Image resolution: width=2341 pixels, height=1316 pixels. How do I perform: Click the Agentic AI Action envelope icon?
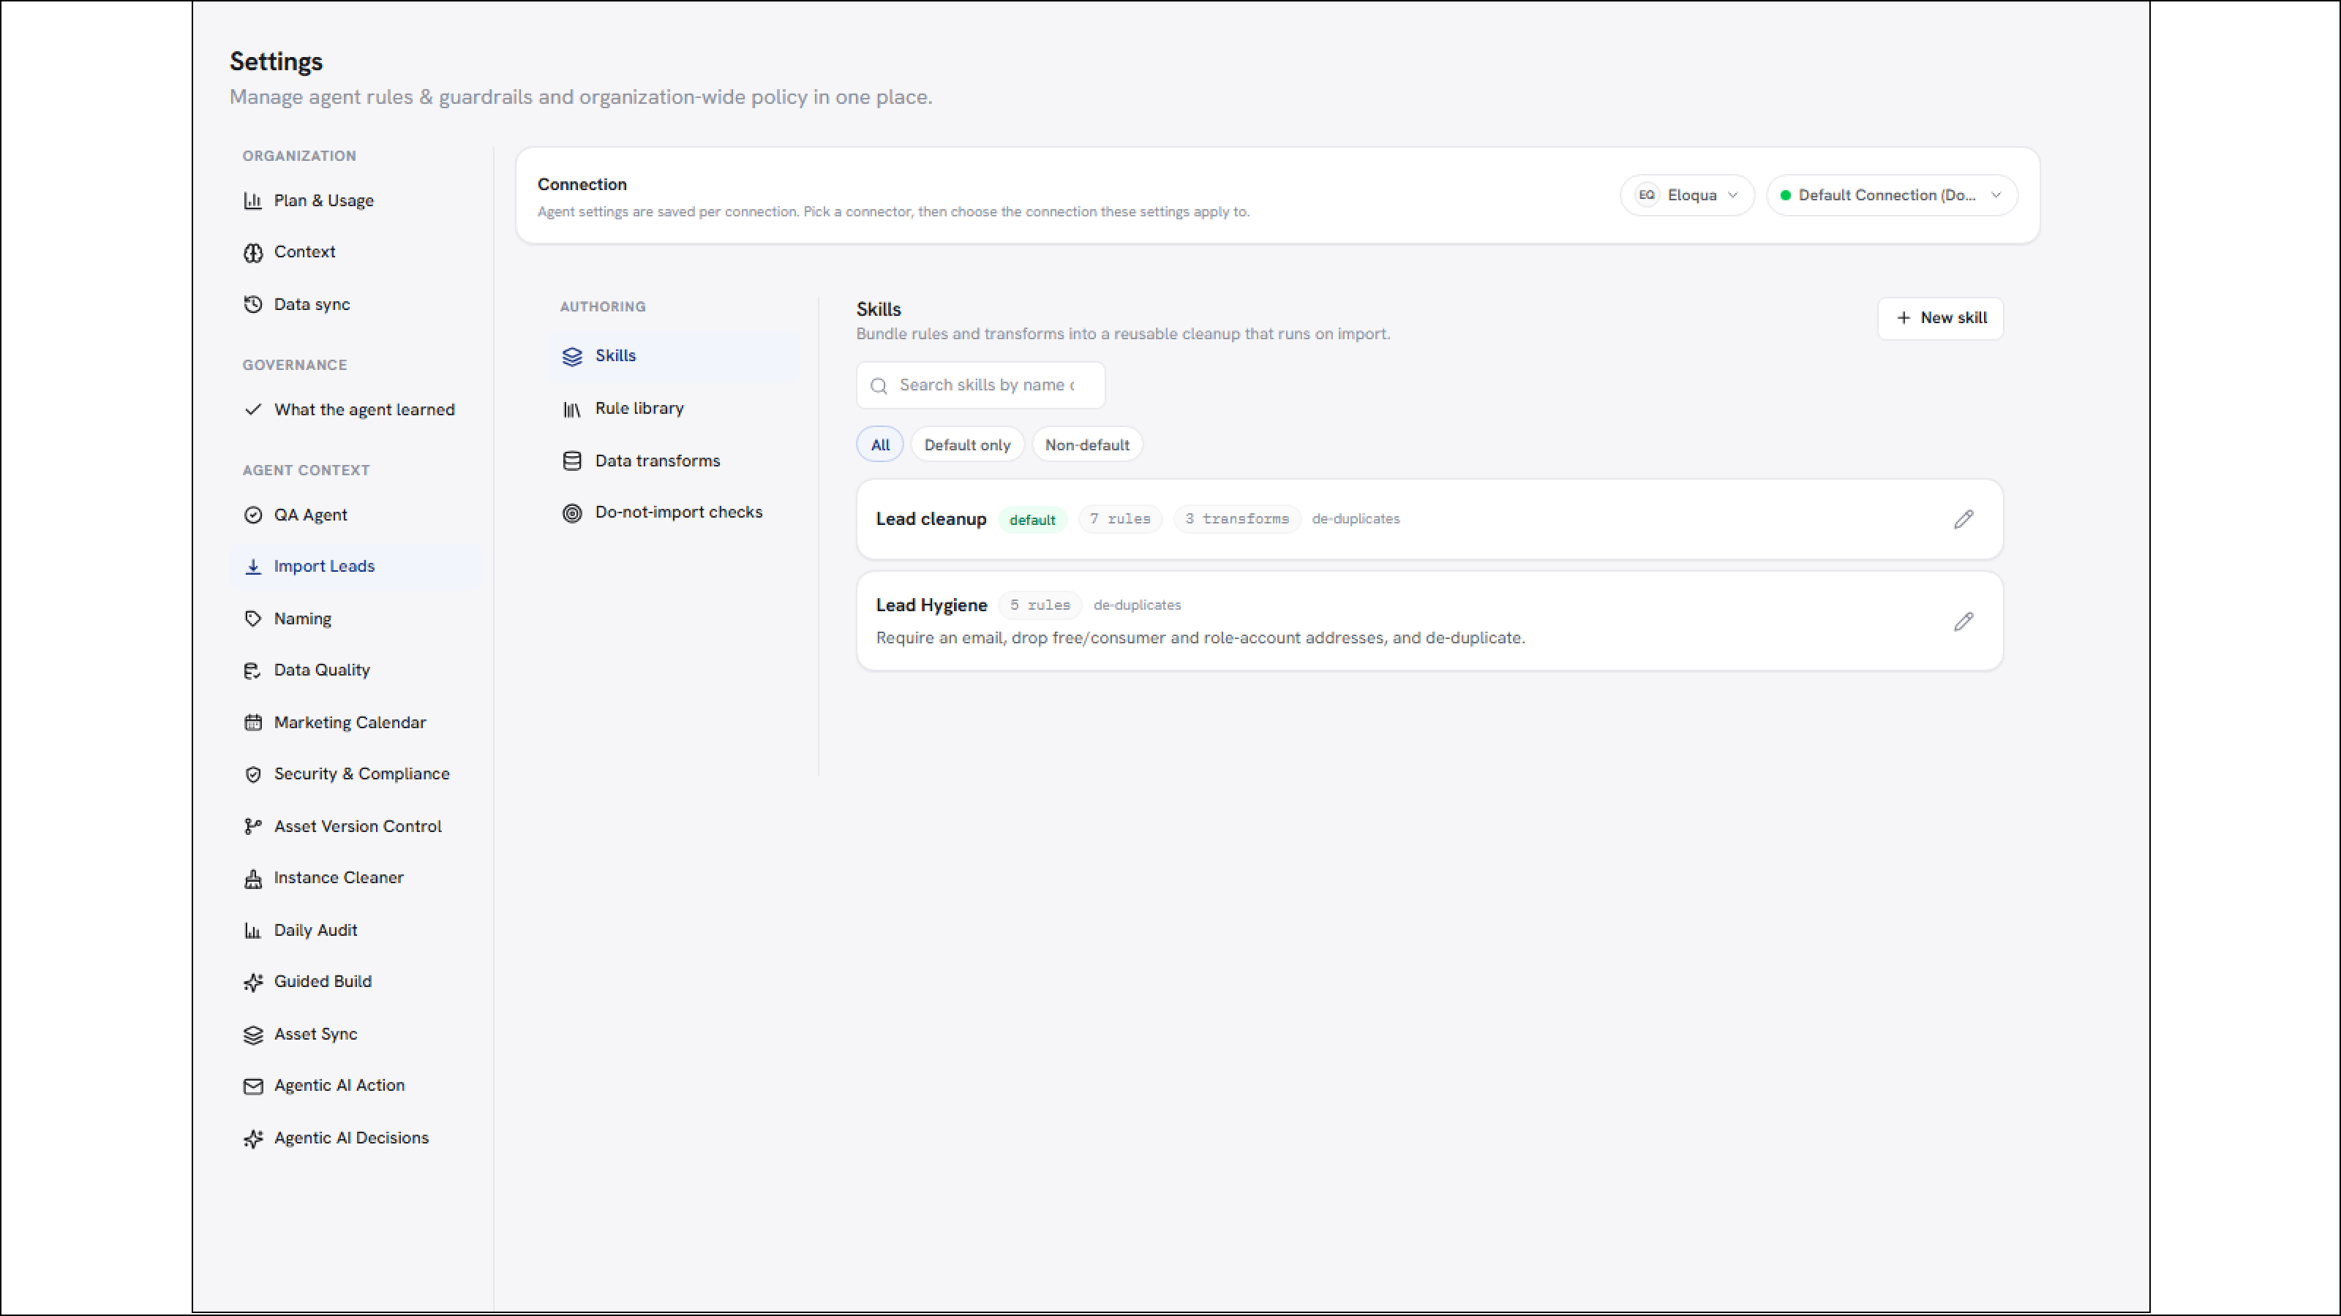point(252,1086)
